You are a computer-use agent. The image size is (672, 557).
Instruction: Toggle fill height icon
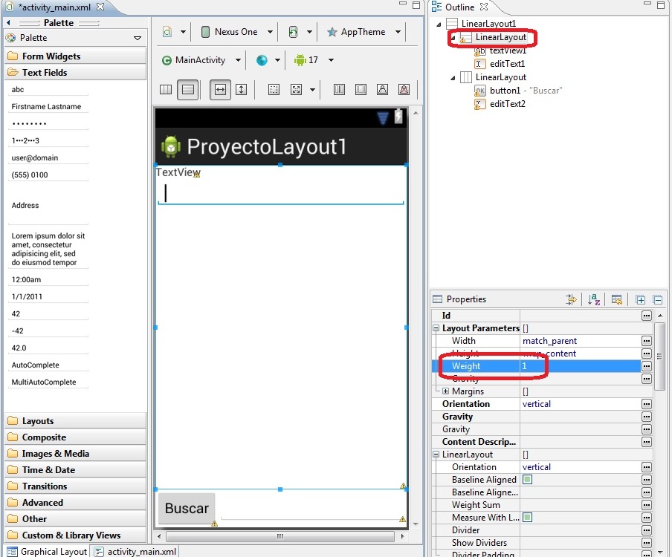[242, 89]
